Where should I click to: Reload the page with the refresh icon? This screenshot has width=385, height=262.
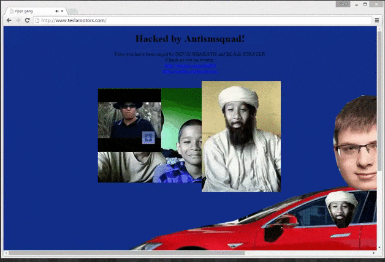27,20
